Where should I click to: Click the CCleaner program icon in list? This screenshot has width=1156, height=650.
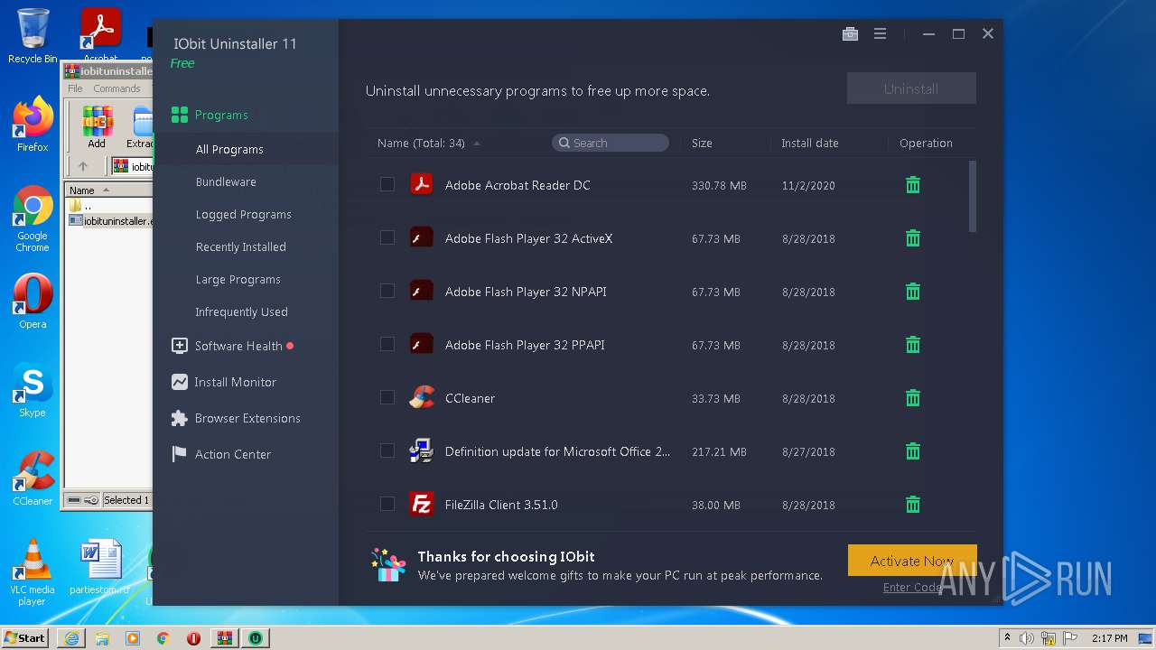tap(422, 398)
